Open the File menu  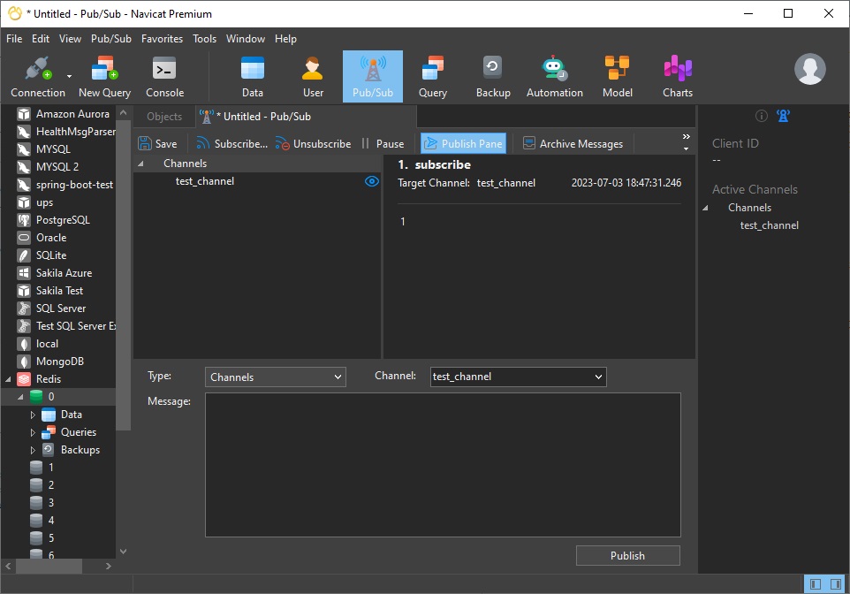click(14, 39)
